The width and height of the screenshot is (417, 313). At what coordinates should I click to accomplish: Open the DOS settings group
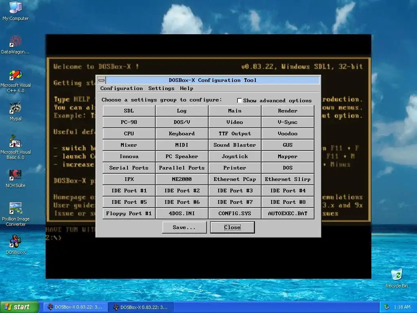click(x=288, y=168)
